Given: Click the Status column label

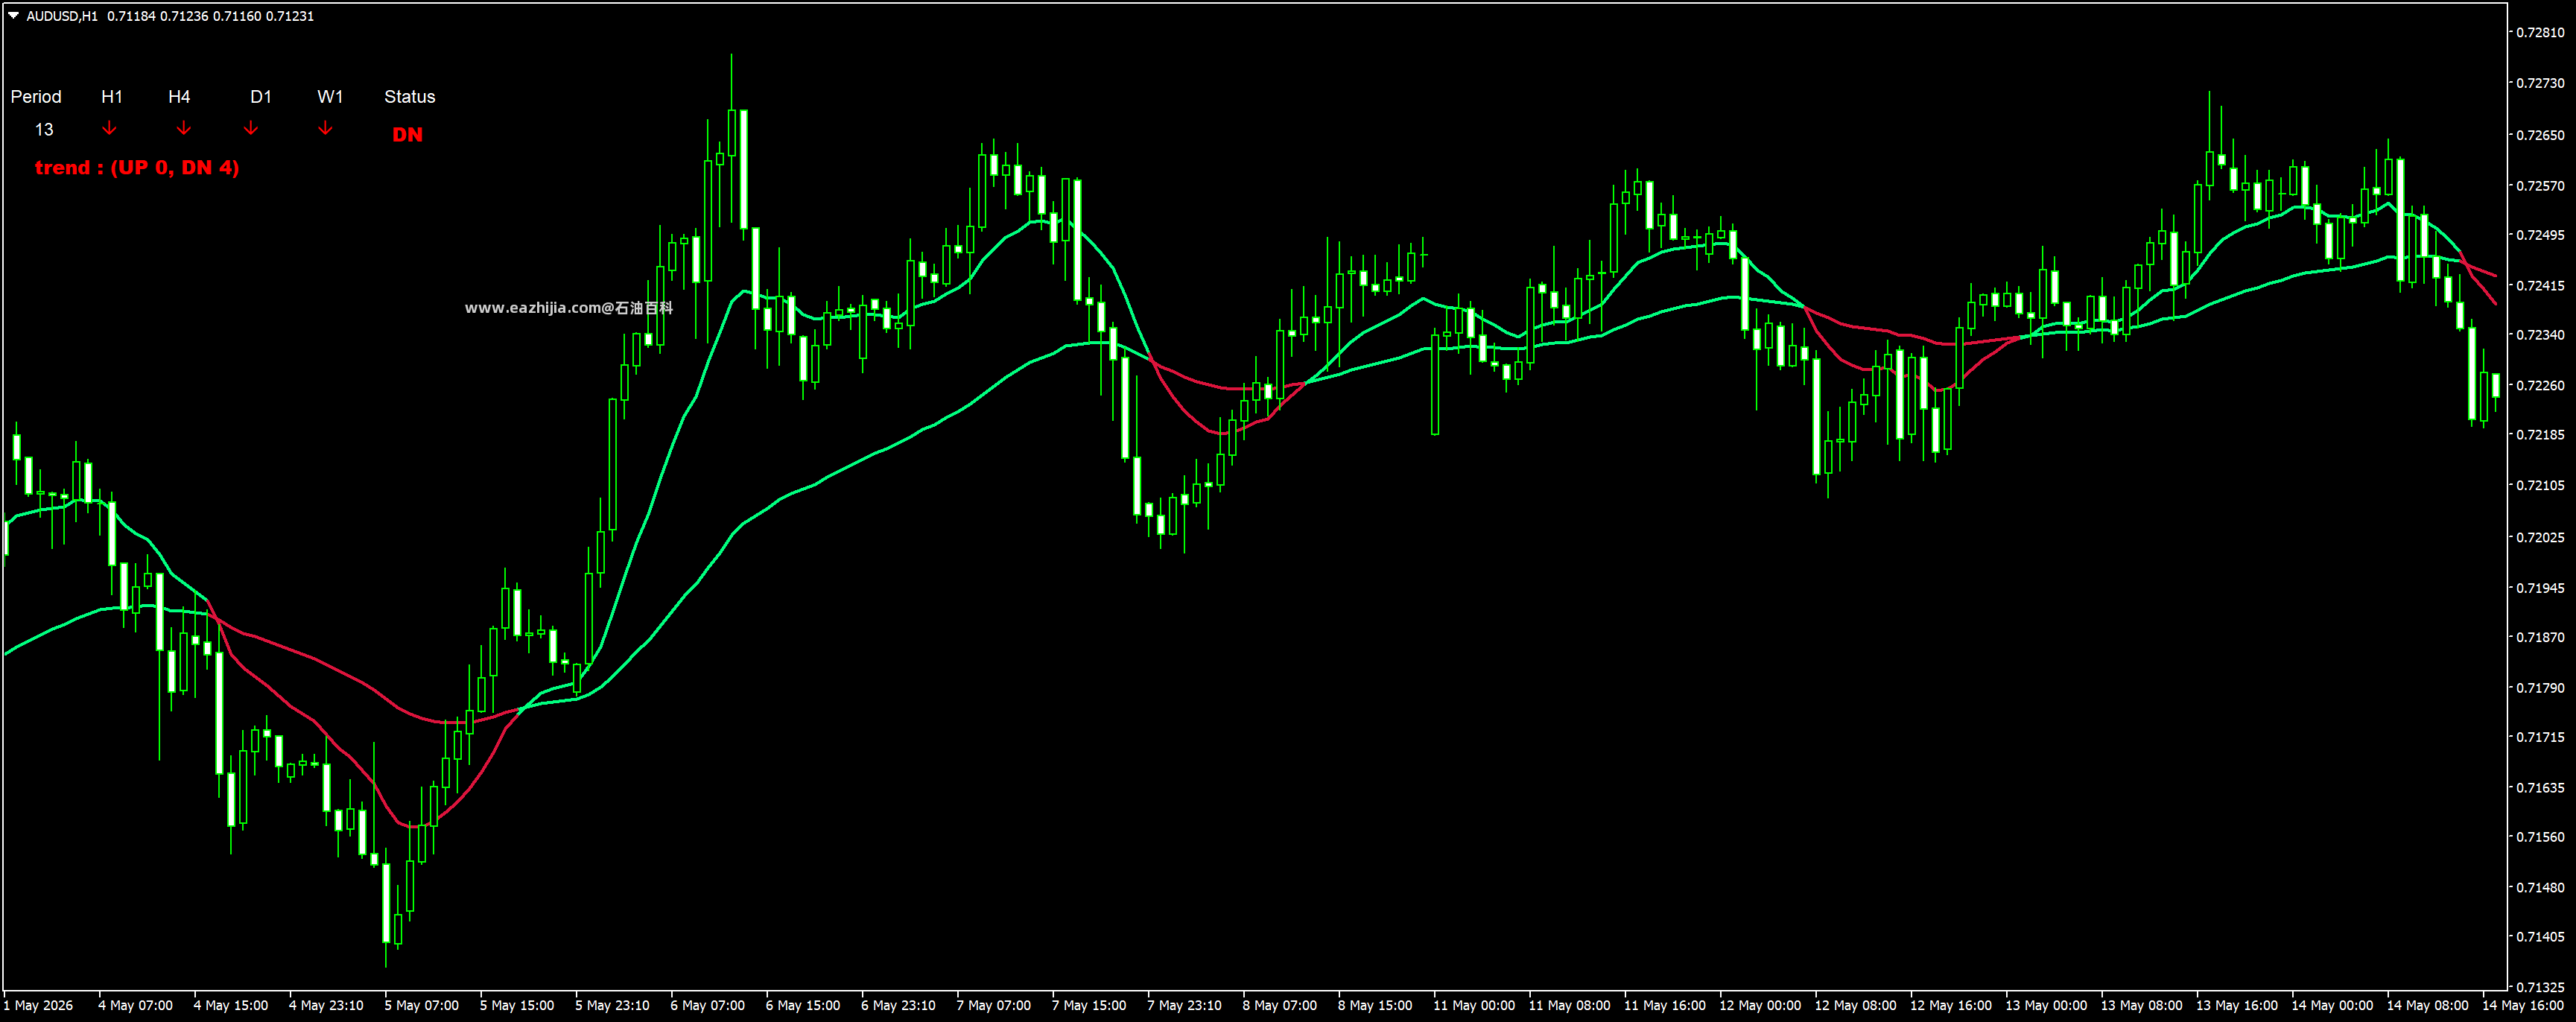Looking at the screenshot, I should point(410,97).
